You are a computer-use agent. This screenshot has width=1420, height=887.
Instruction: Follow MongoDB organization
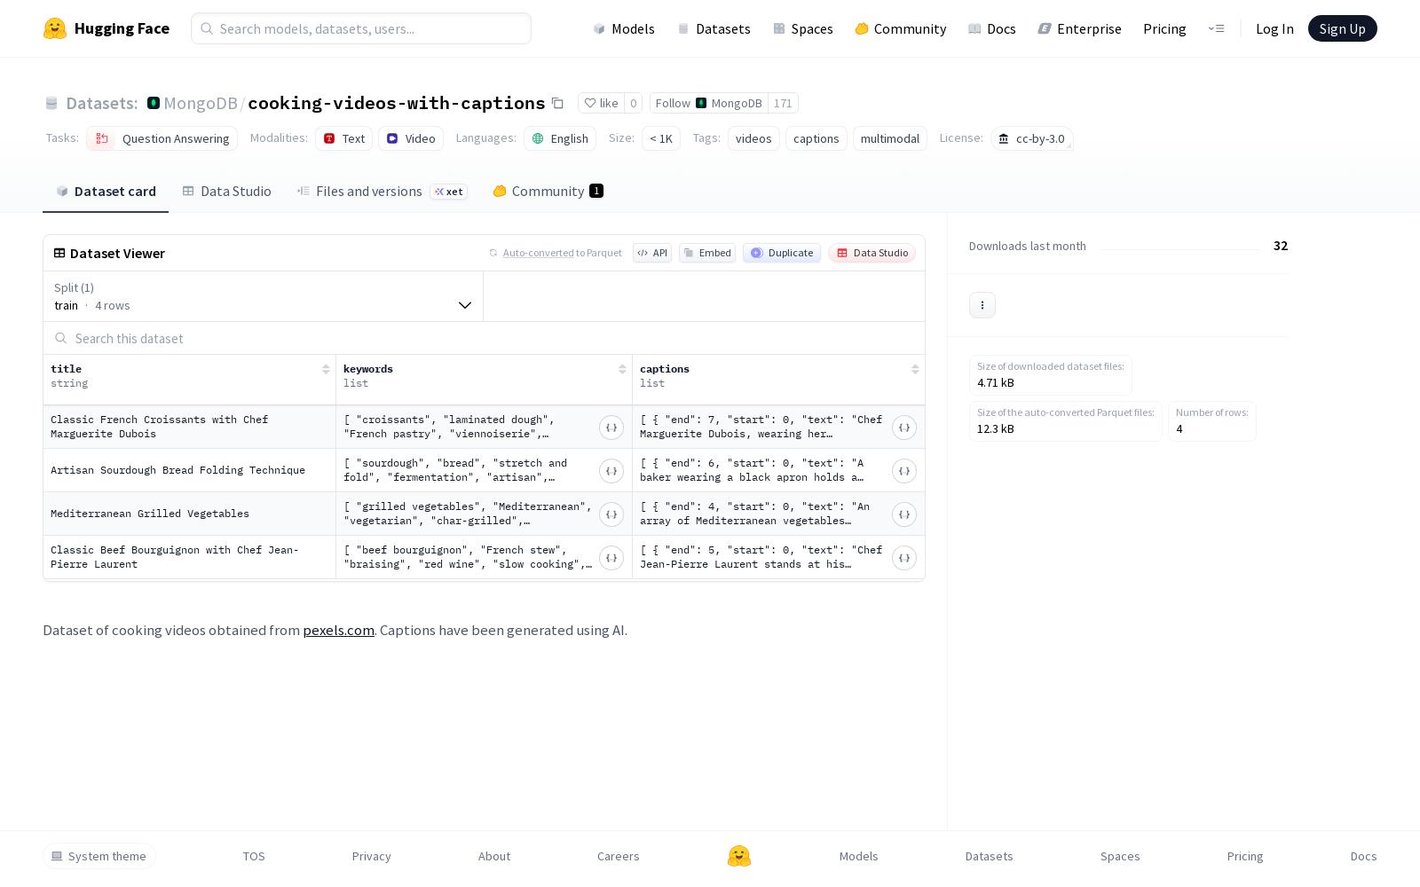709,103
